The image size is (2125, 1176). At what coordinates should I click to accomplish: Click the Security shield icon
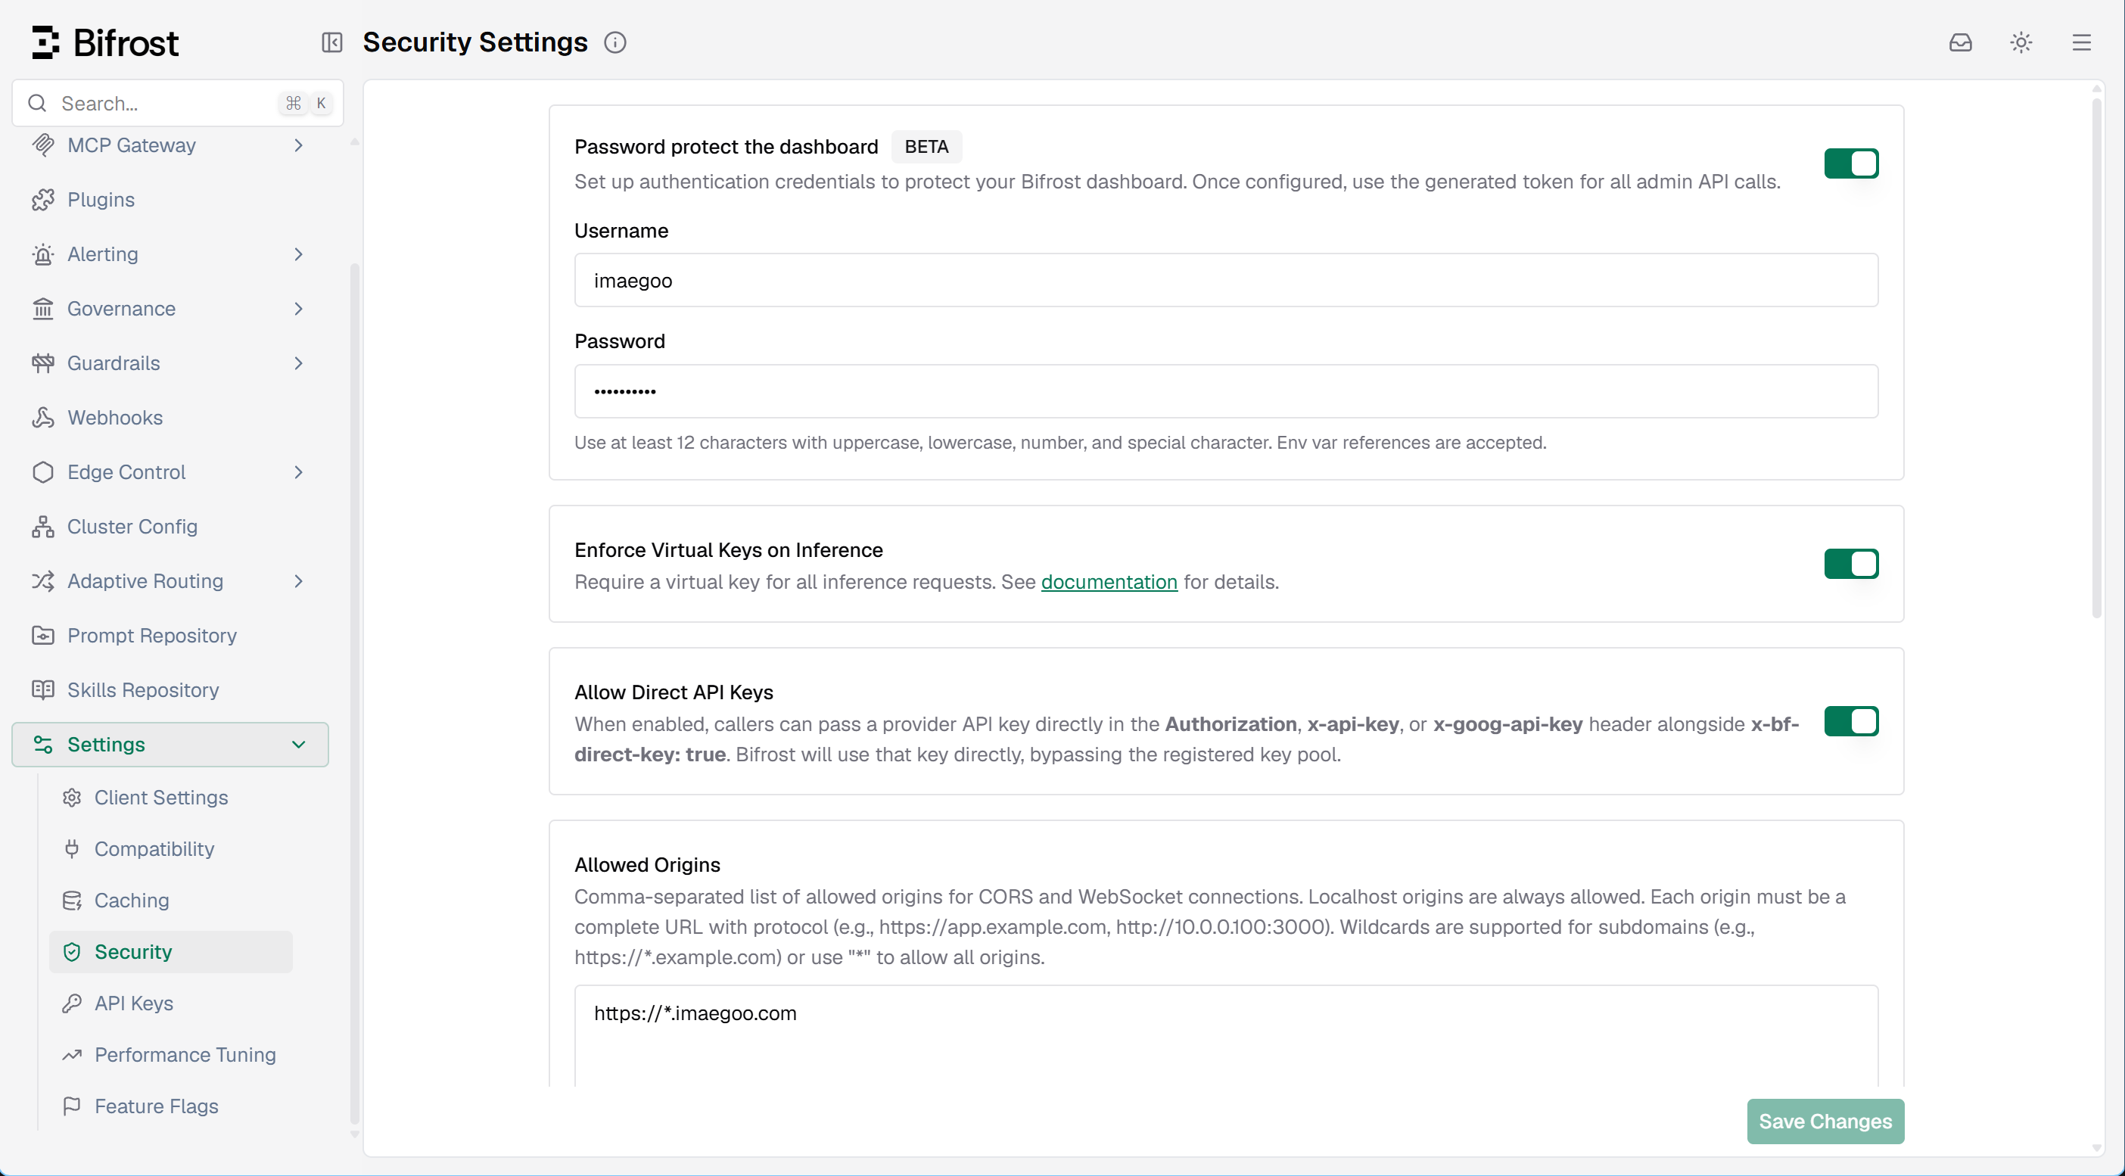tap(72, 952)
